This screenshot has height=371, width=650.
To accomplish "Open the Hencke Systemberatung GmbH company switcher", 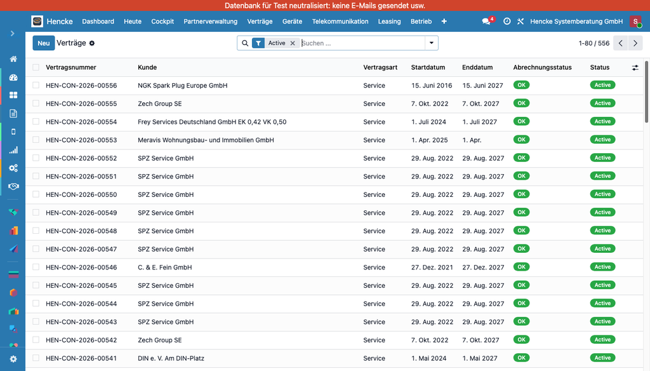I will tap(576, 22).
